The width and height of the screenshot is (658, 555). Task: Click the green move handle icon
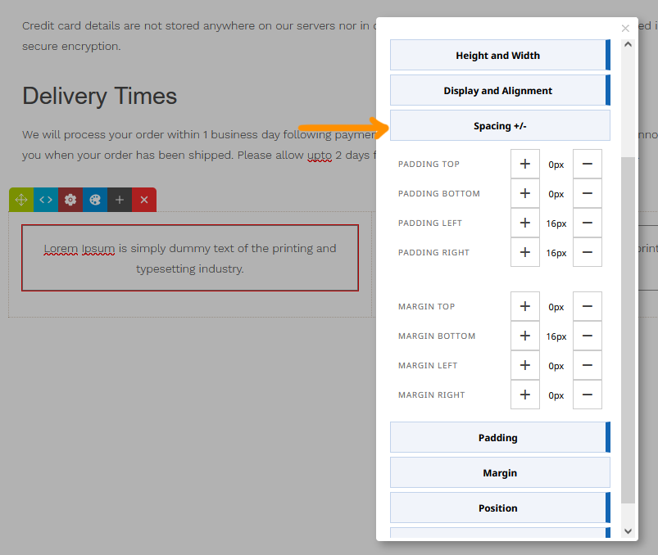pos(21,200)
